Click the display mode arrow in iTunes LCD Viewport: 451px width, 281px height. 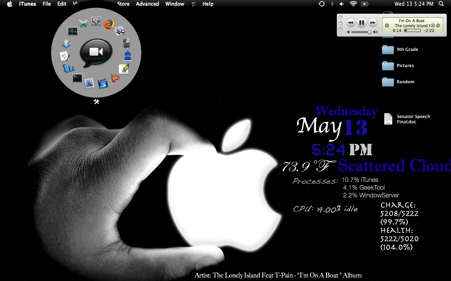(x=387, y=25)
